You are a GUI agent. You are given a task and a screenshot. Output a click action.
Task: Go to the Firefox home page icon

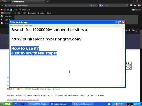click(135, 6)
